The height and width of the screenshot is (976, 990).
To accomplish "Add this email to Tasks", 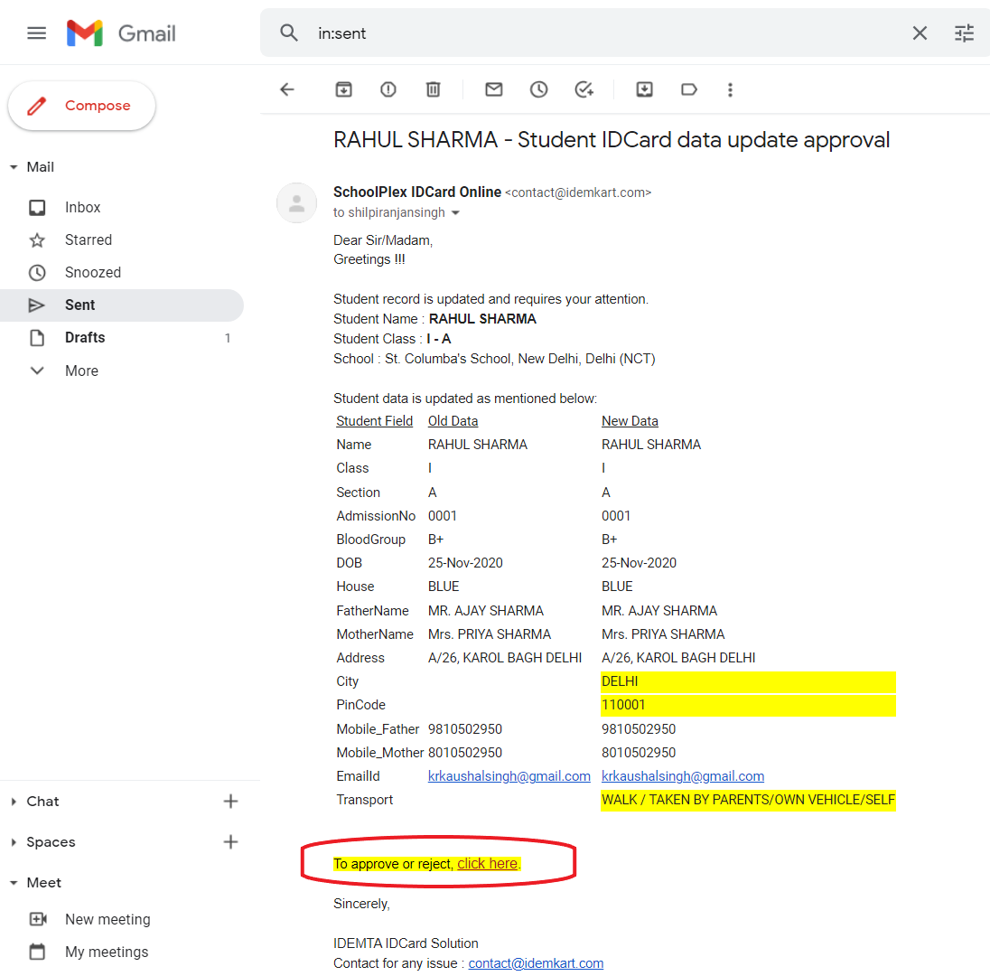I will 584,89.
